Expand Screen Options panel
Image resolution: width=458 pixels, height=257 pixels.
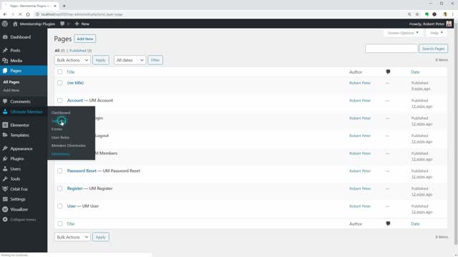pyautogui.click(x=403, y=33)
